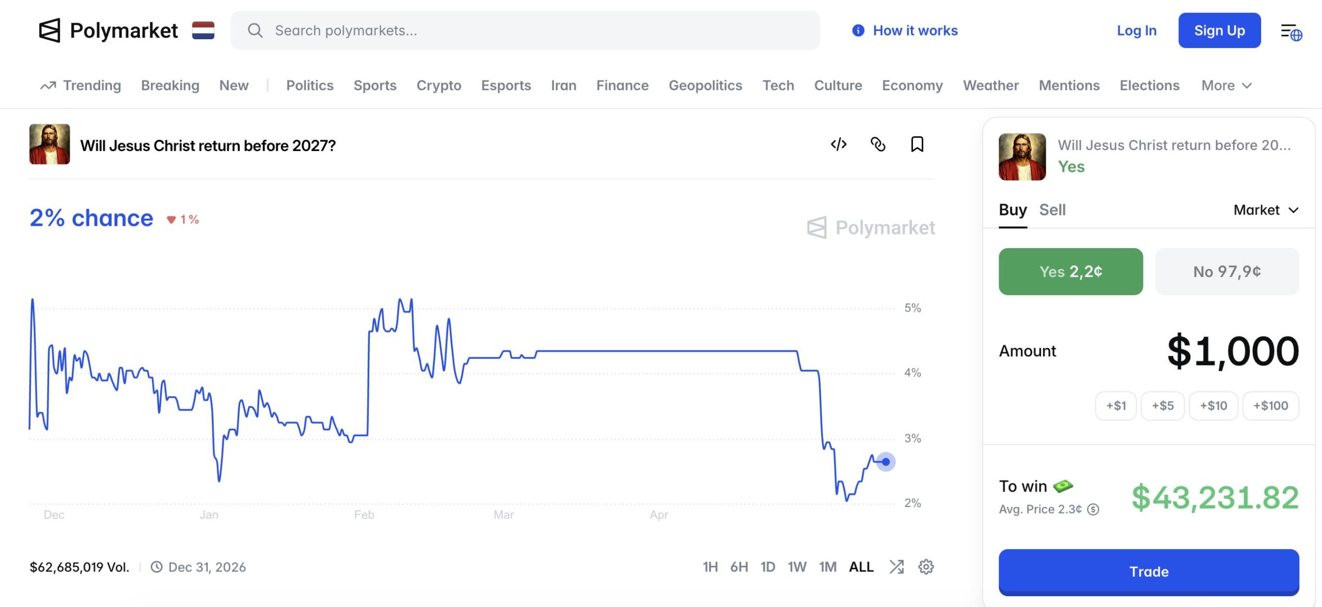1322x607 pixels.
Task: Click the shuffle compare chart icon
Action: coord(897,567)
